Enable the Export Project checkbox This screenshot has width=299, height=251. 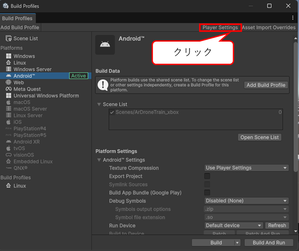click(207, 176)
